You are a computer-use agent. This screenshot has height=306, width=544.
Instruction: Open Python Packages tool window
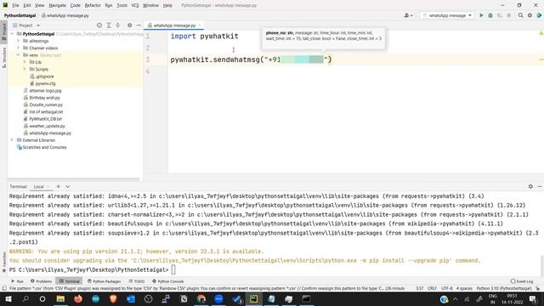pyautogui.click(x=104, y=281)
